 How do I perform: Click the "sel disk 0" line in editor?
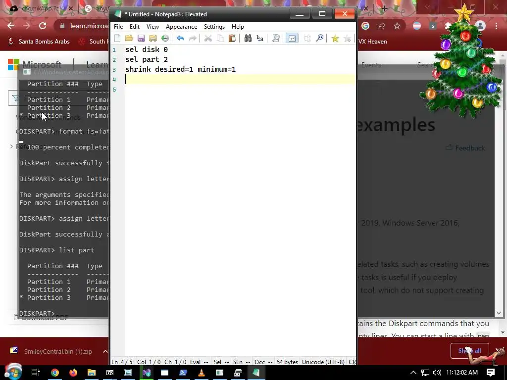pos(147,49)
